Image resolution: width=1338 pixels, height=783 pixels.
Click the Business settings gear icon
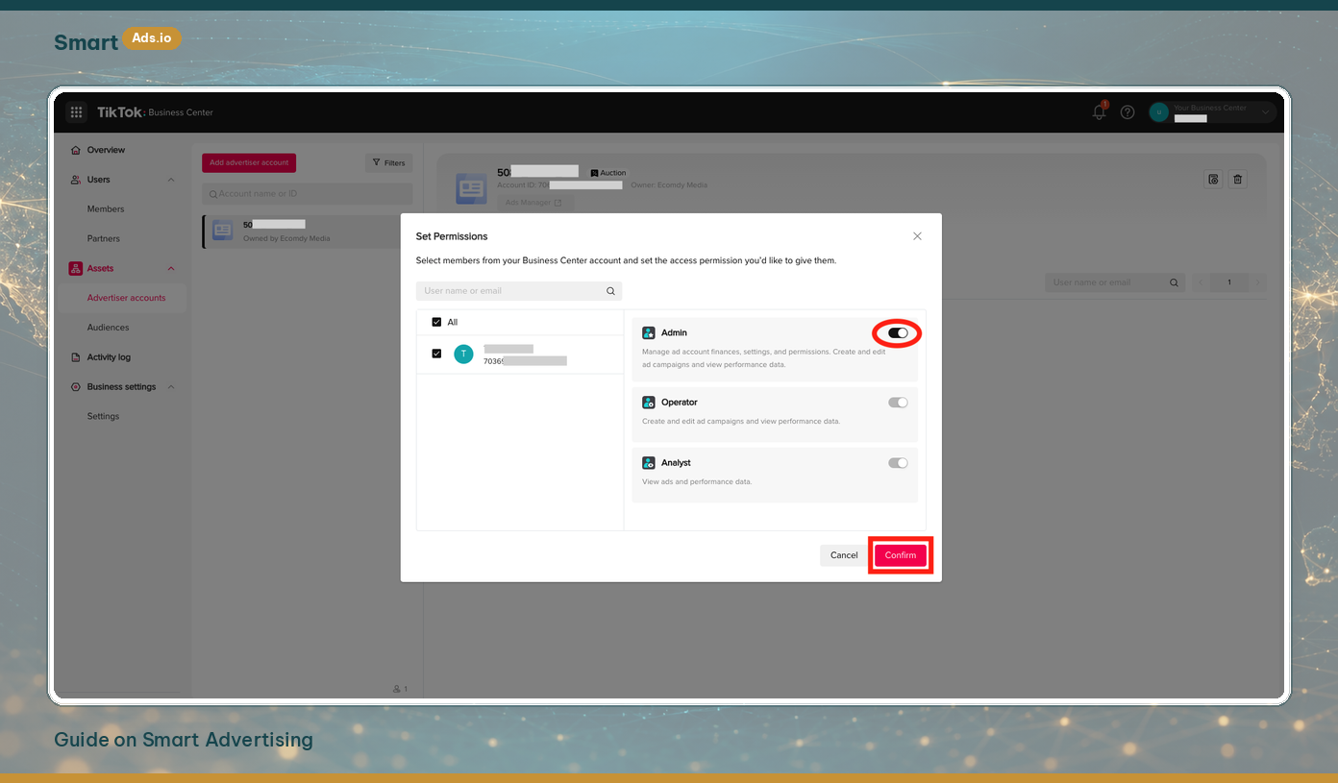coord(76,387)
